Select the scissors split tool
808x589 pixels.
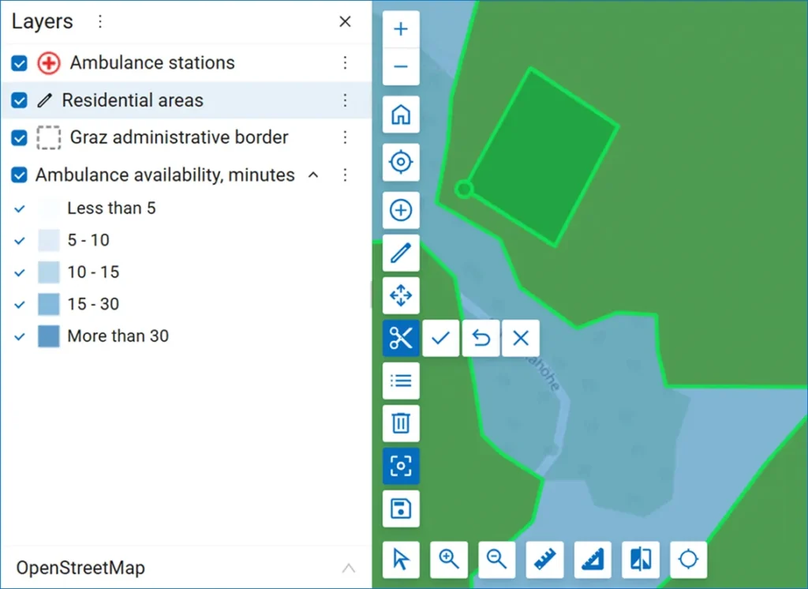pos(401,339)
